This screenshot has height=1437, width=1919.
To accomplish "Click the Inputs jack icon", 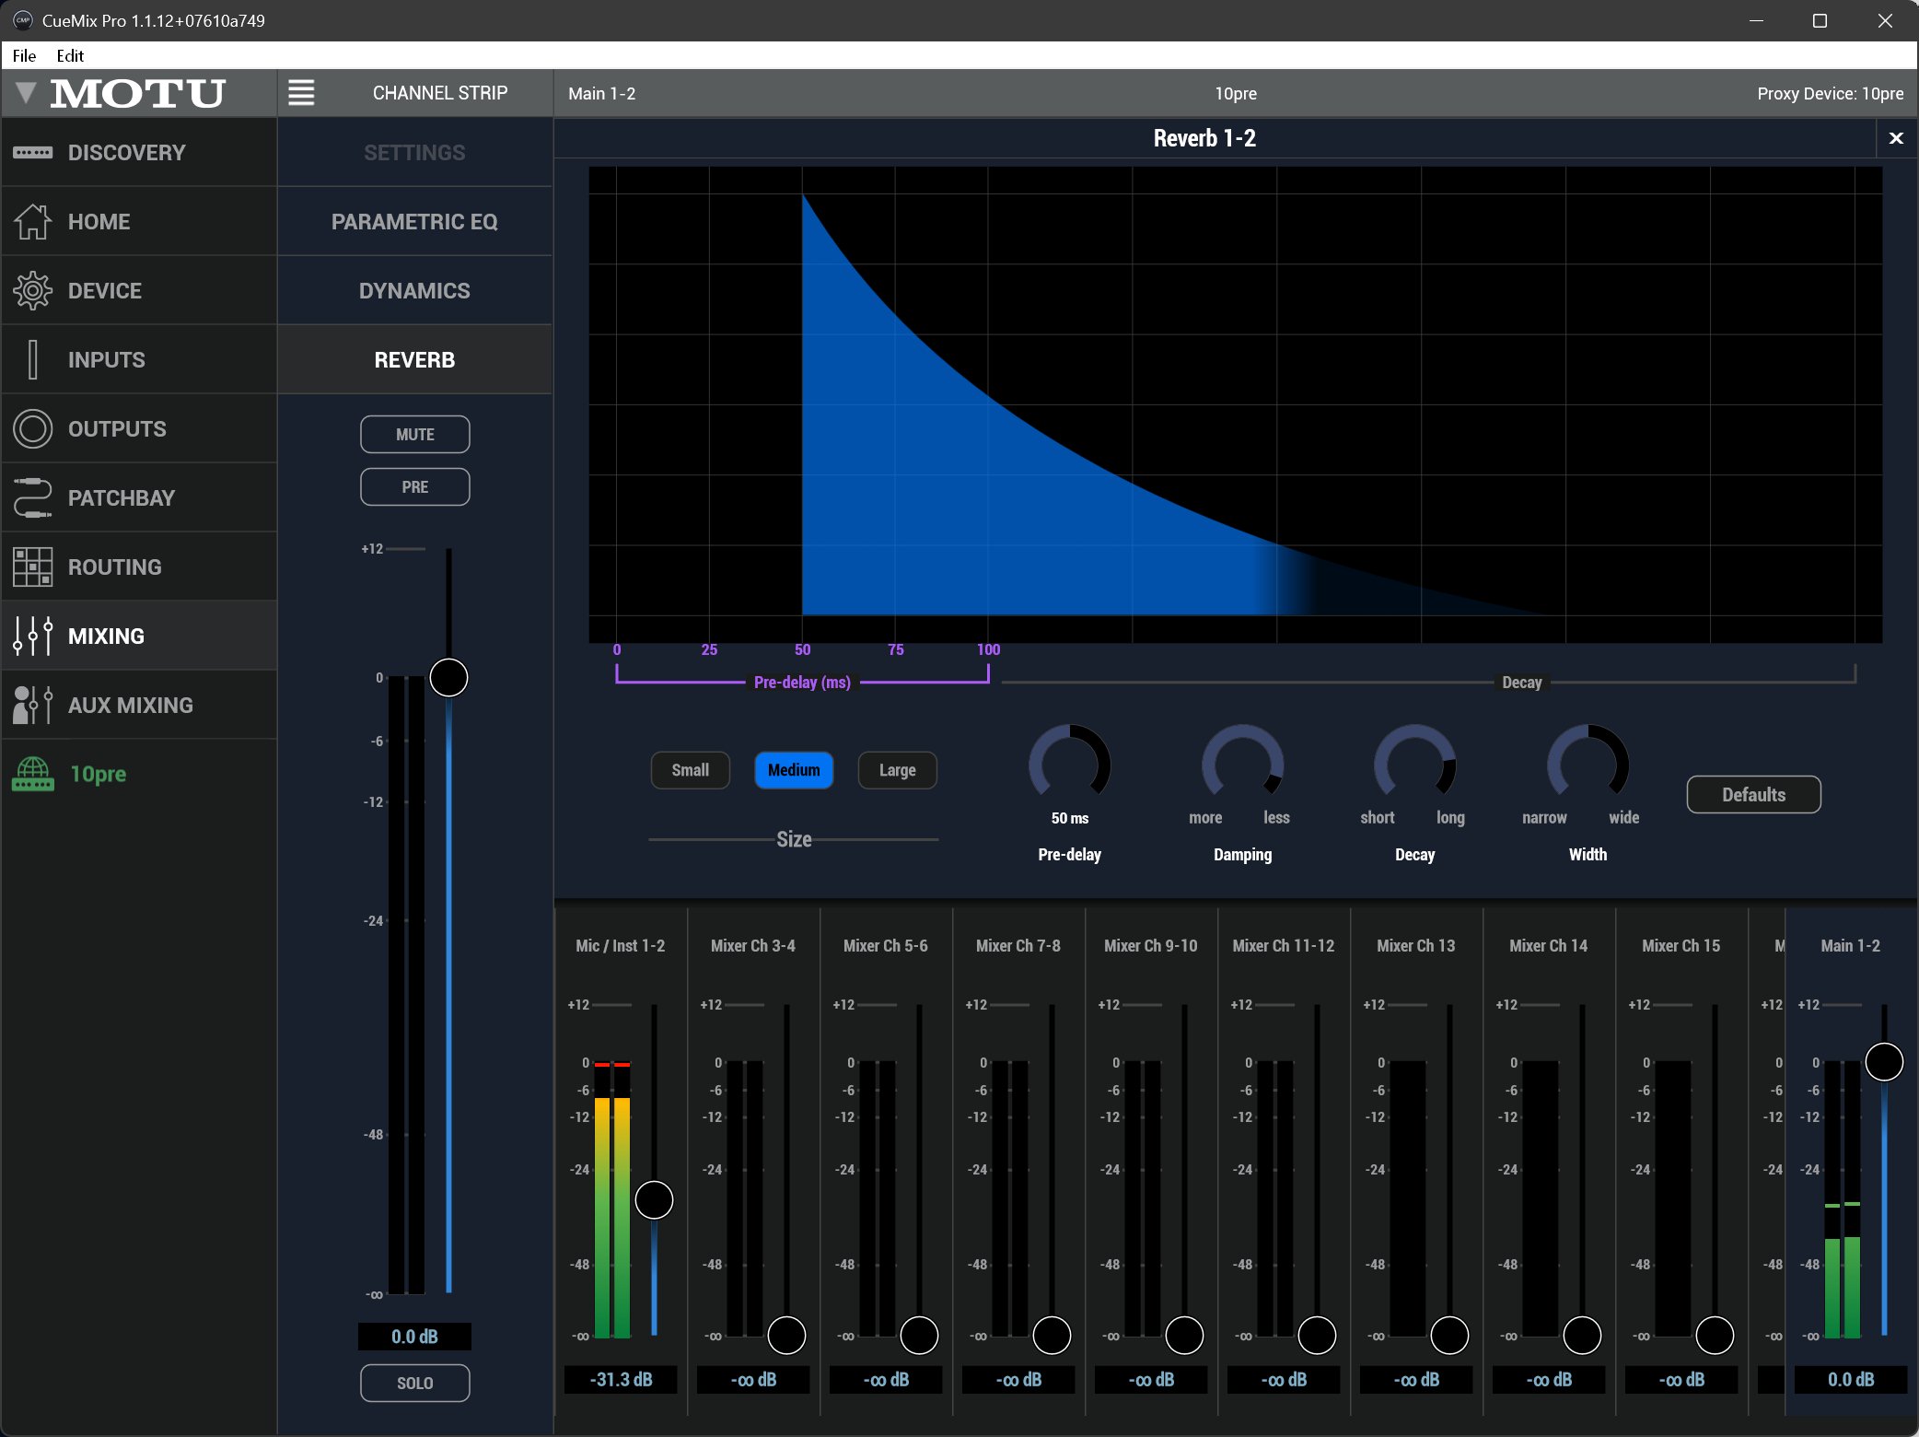I will click(x=33, y=359).
